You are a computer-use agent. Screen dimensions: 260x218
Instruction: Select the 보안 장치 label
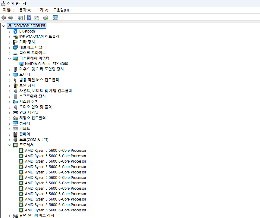pos(27,86)
